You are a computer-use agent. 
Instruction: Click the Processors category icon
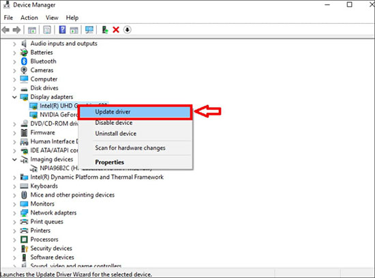24,240
